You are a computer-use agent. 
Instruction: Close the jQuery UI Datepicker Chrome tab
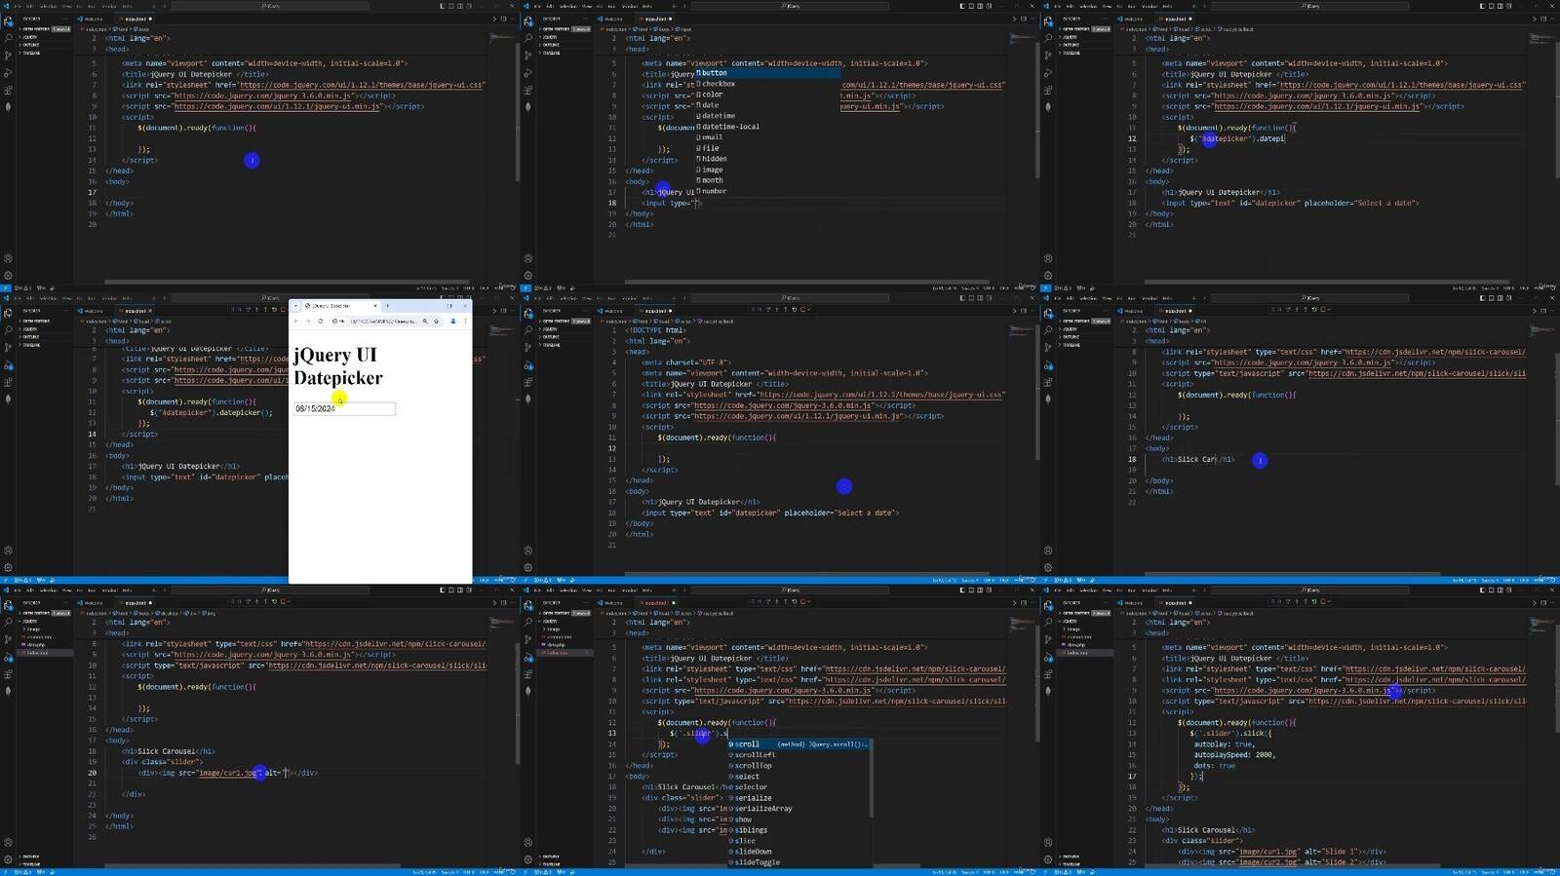click(x=375, y=306)
